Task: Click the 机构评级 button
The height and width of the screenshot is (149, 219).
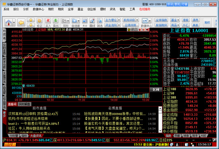Action: coord(129,20)
